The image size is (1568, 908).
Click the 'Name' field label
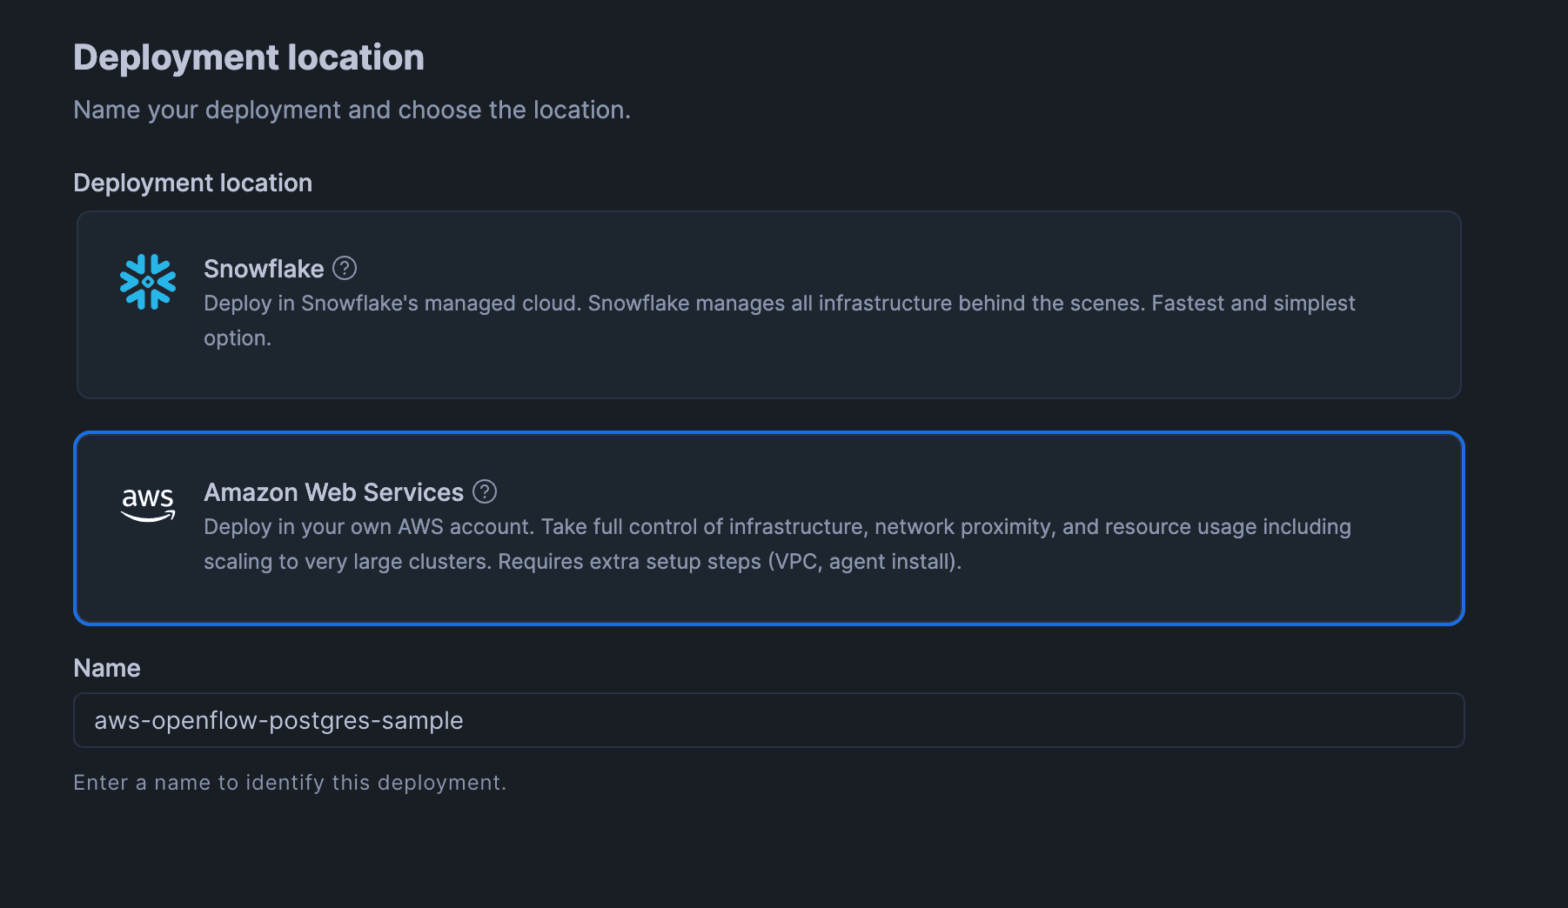(107, 668)
